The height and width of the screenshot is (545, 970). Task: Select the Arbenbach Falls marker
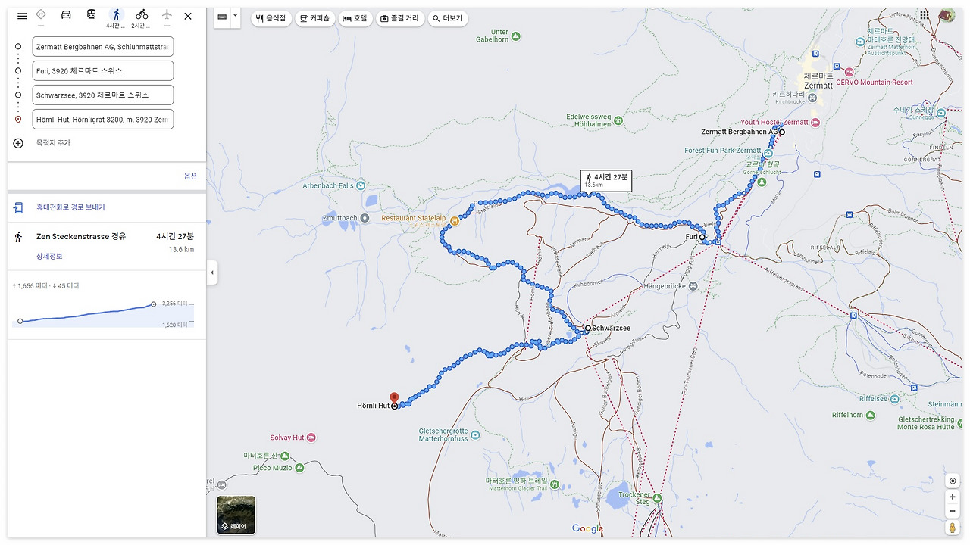pos(361,185)
